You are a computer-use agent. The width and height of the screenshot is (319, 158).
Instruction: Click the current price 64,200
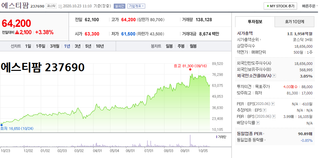pyautogui.click(x=17, y=24)
